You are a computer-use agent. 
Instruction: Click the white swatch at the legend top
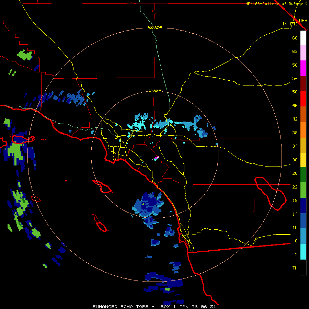tap(303, 38)
